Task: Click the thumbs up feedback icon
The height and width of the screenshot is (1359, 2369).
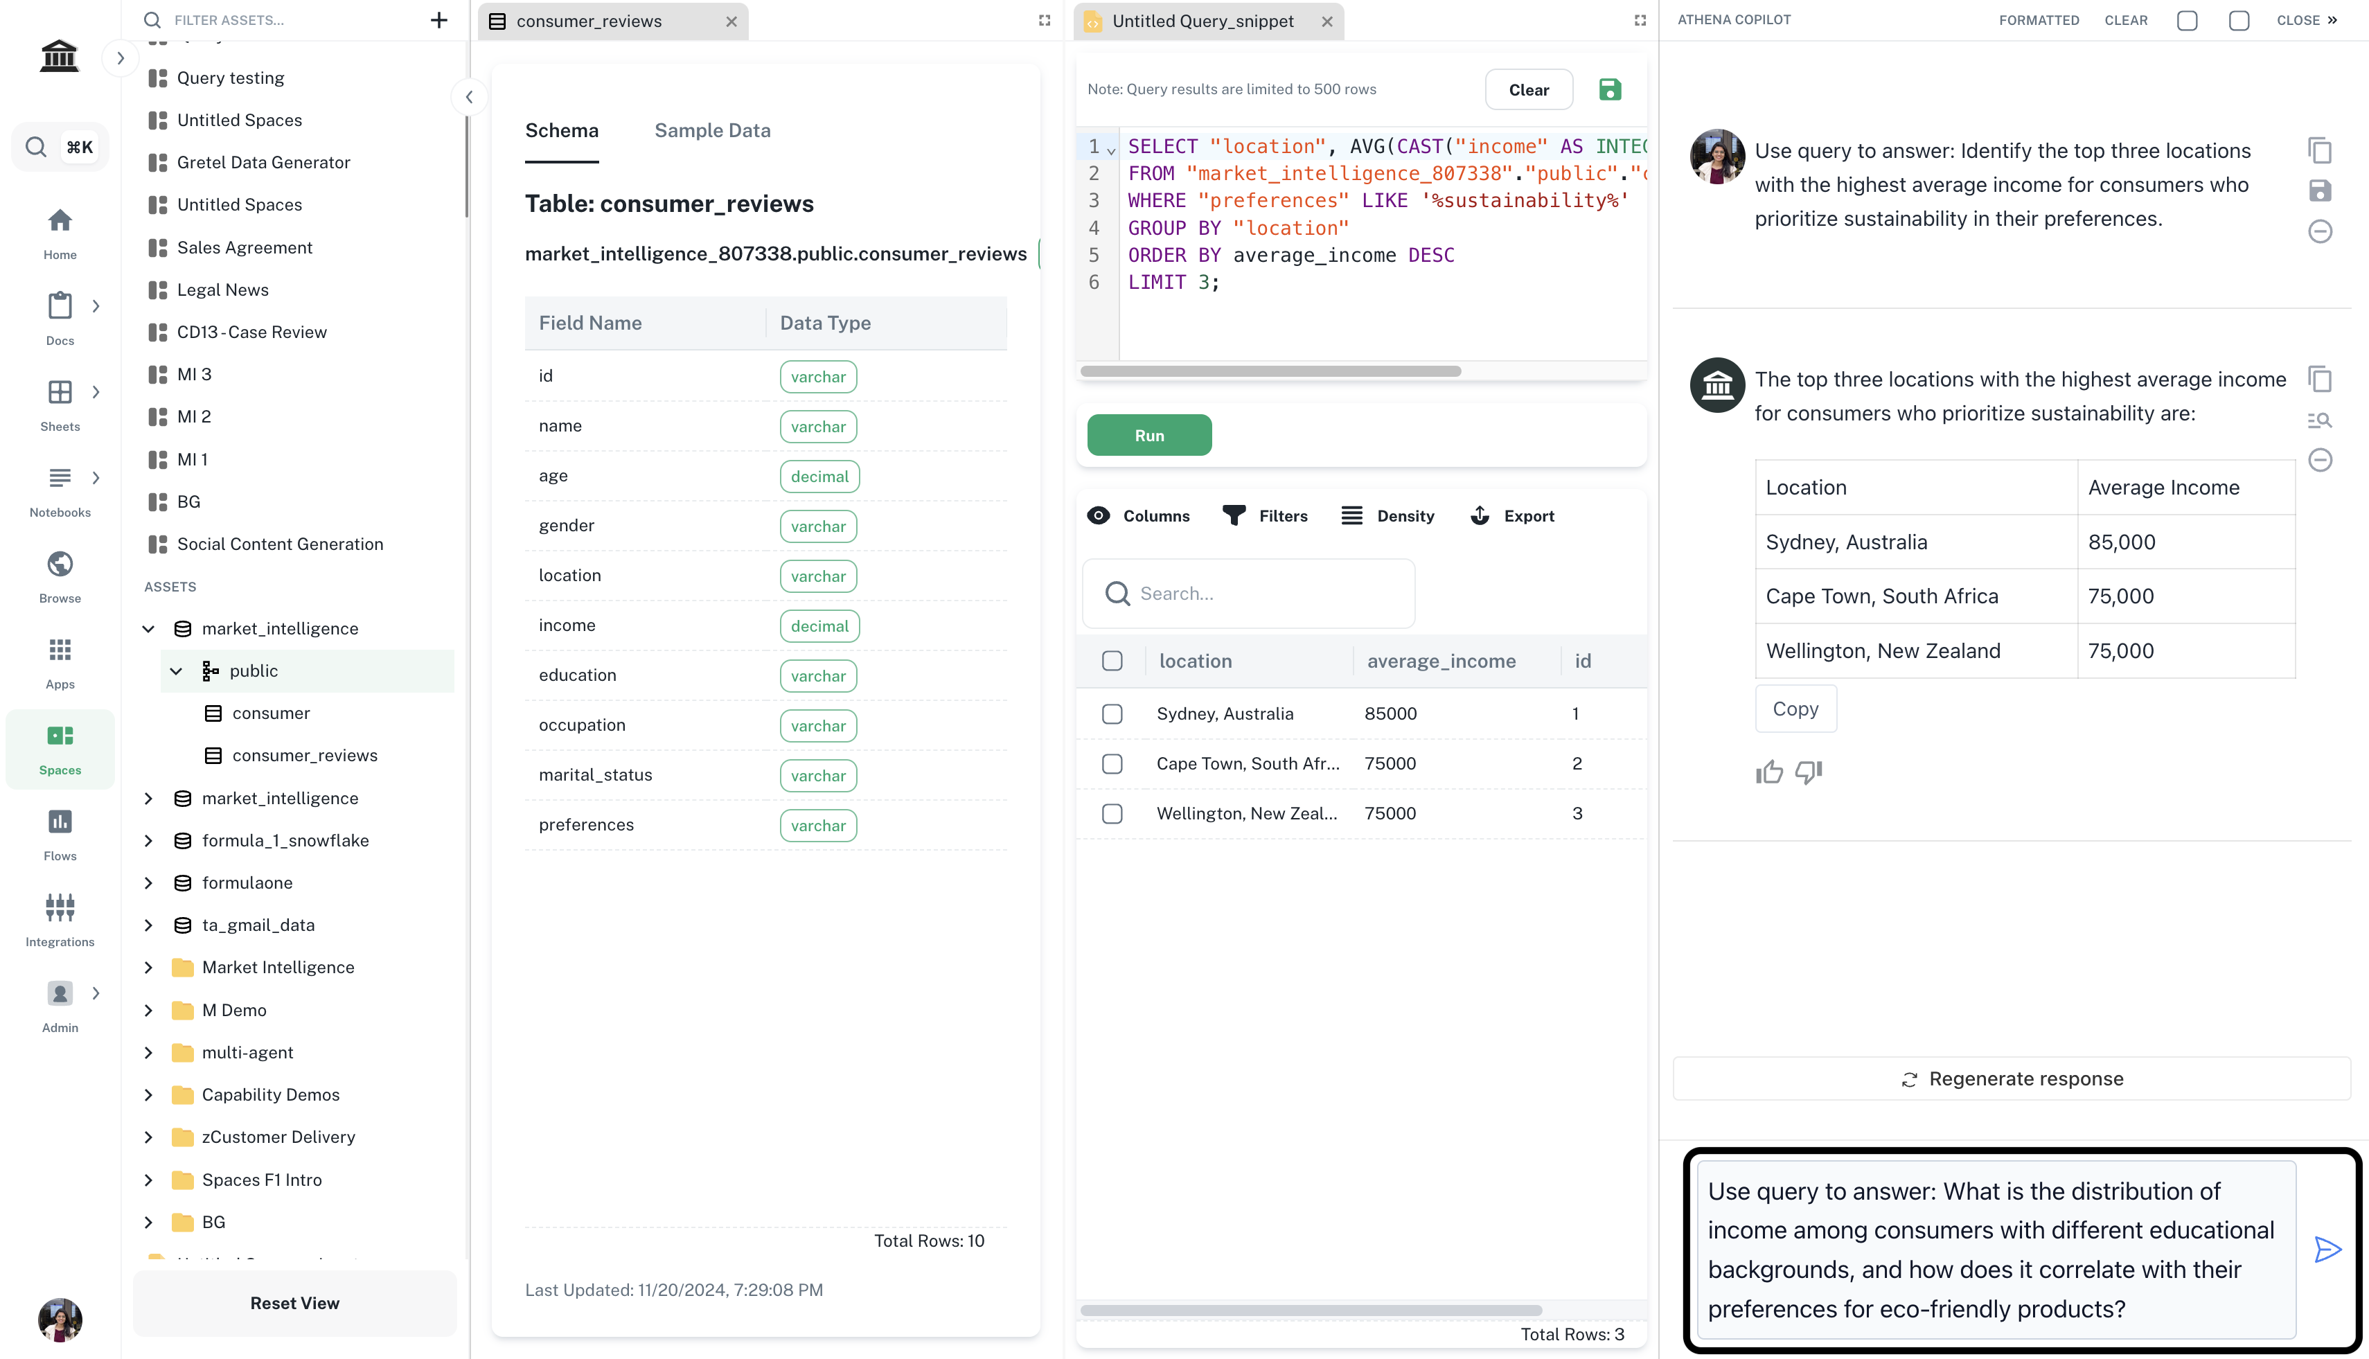Action: 1769,772
